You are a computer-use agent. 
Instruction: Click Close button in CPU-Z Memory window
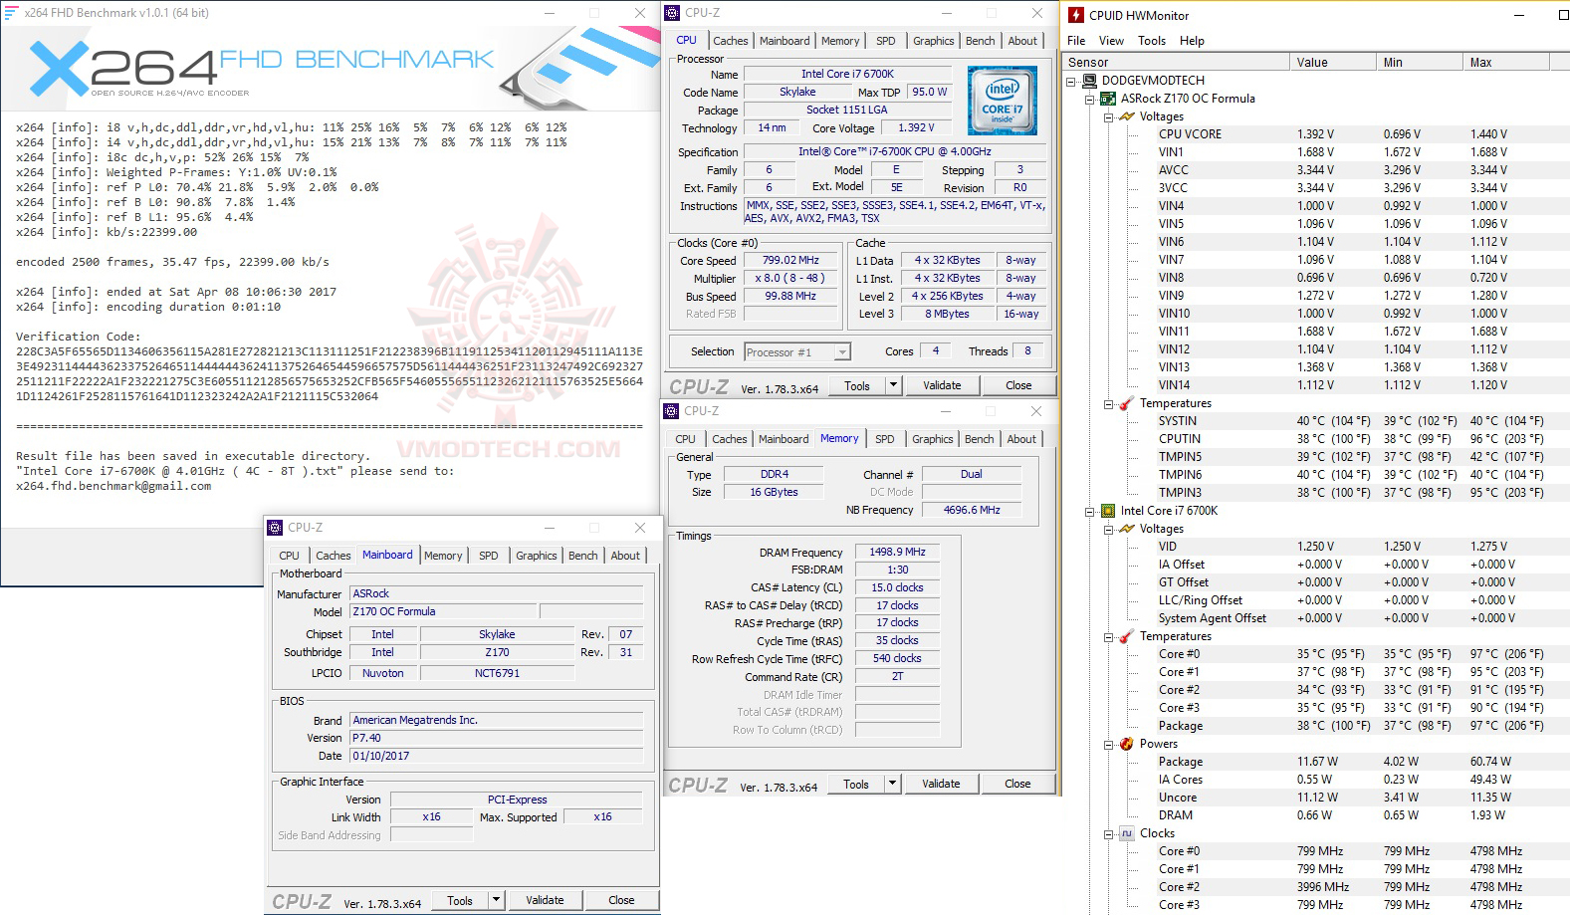pos(1017,784)
